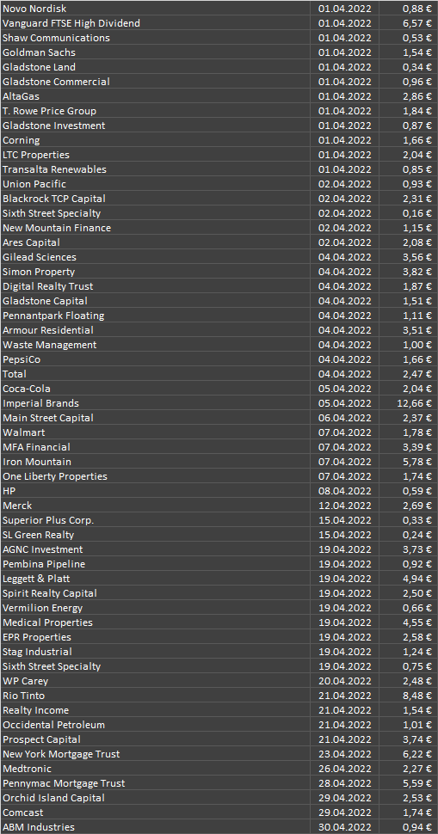Click the New York Mortgage Trust cell

156,755
